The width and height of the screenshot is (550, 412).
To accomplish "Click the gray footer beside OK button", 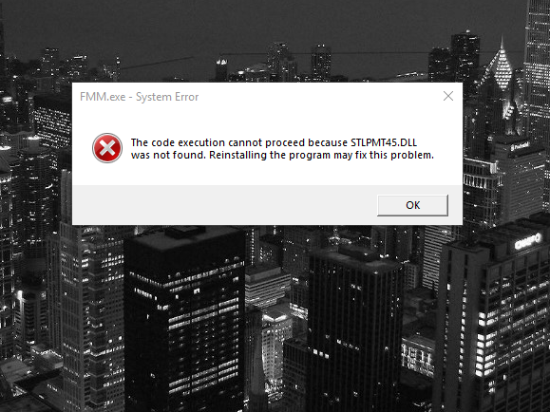I will click(224, 205).
